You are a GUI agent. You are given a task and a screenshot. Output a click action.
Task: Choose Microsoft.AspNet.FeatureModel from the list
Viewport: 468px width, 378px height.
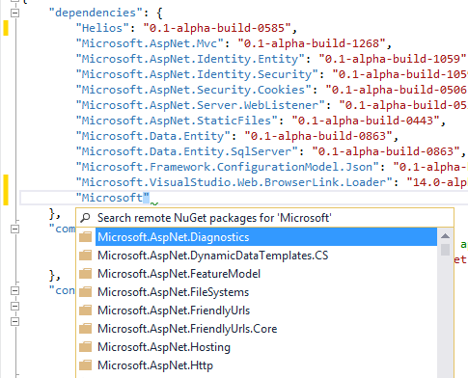click(266, 274)
